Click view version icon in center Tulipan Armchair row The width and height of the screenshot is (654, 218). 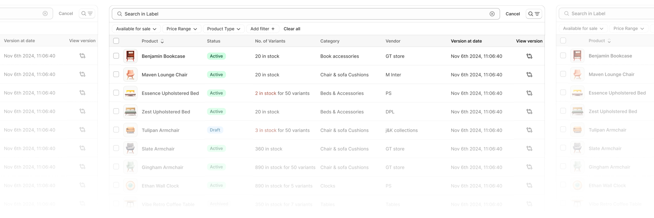point(529,130)
